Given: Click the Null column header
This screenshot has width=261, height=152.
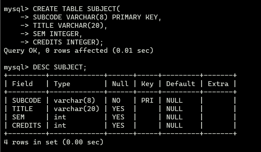Looking at the screenshot, I should [120, 84].
